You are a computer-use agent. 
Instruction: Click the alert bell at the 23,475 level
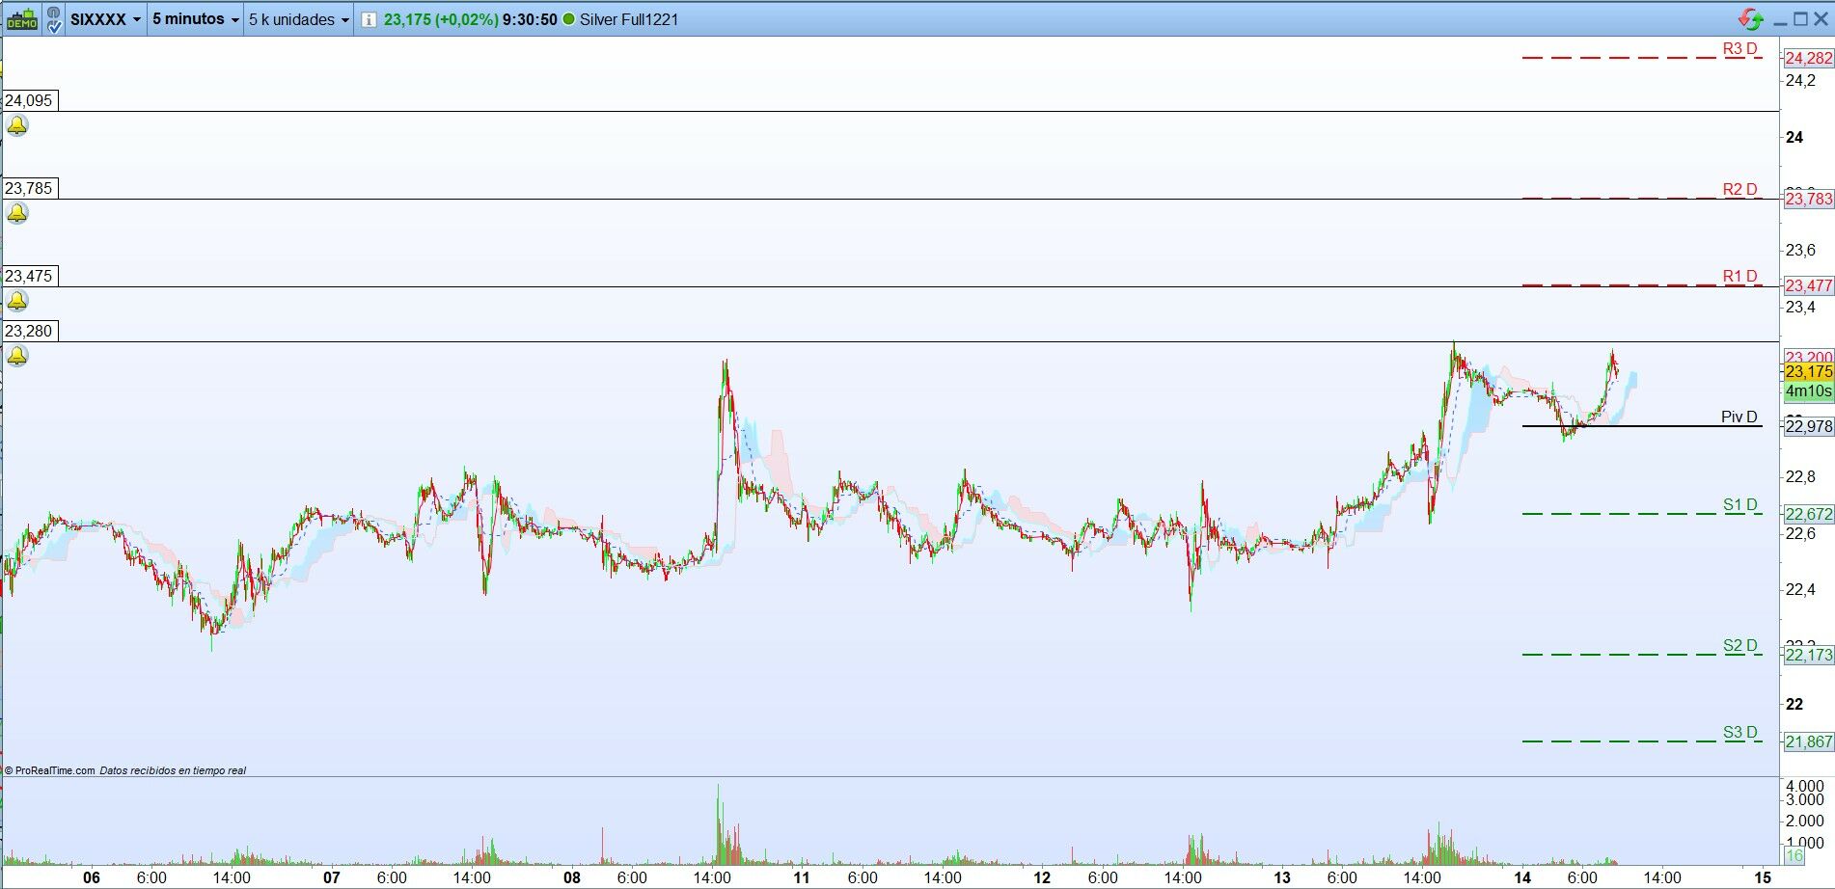pyautogui.click(x=16, y=301)
